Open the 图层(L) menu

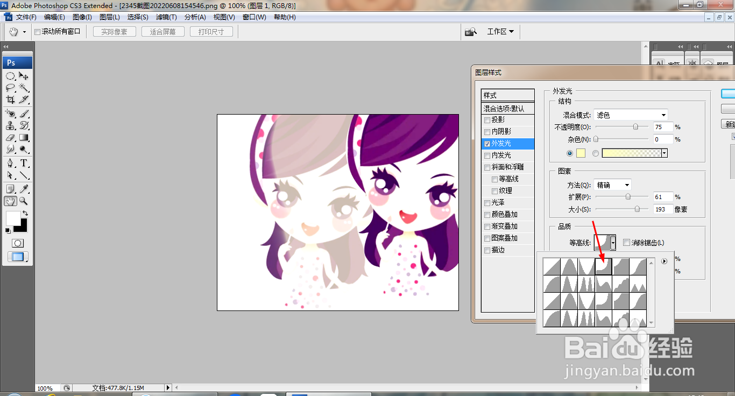(x=110, y=17)
